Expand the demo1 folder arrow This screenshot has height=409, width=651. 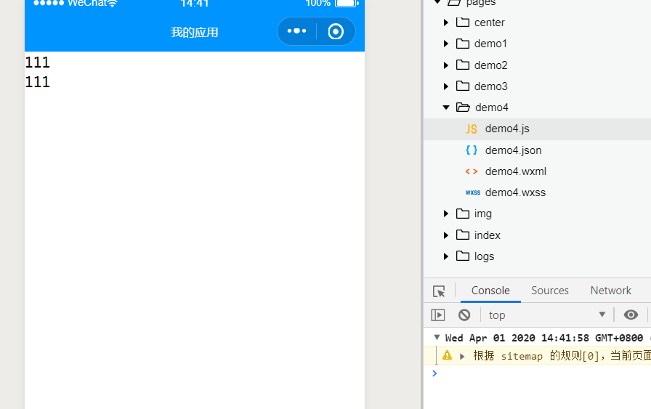click(446, 44)
